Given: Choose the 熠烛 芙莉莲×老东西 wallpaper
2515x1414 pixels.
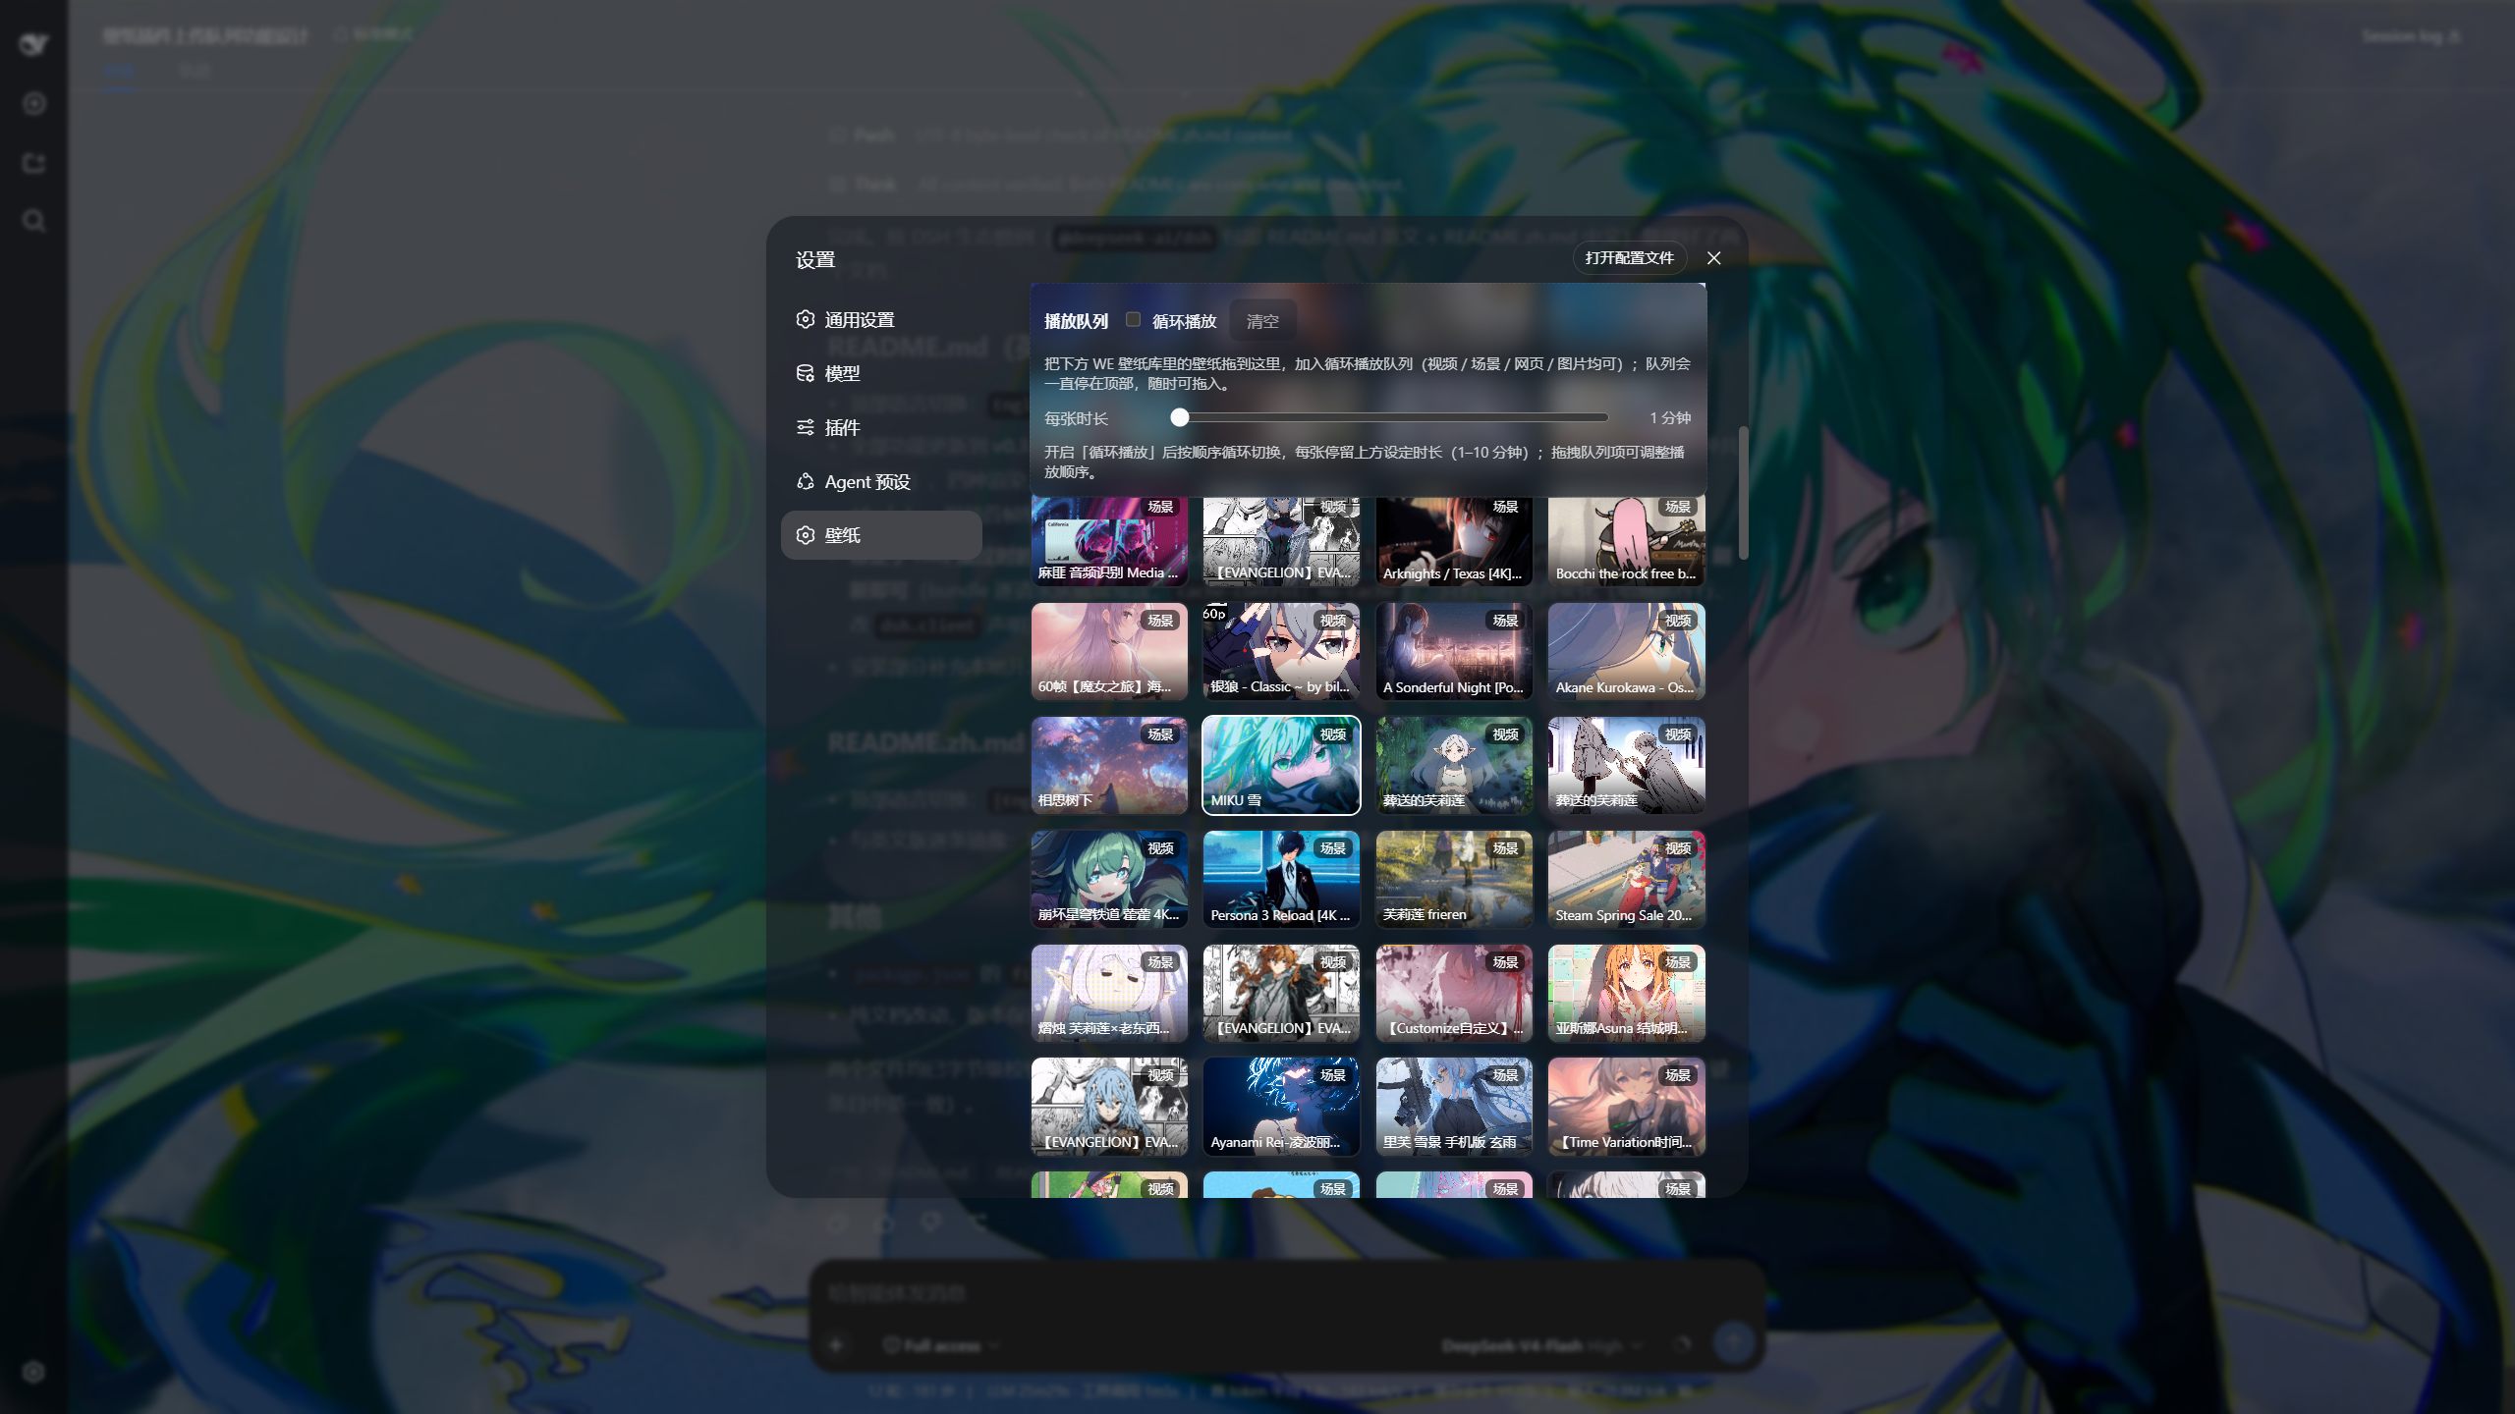Looking at the screenshot, I should tap(1109, 993).
